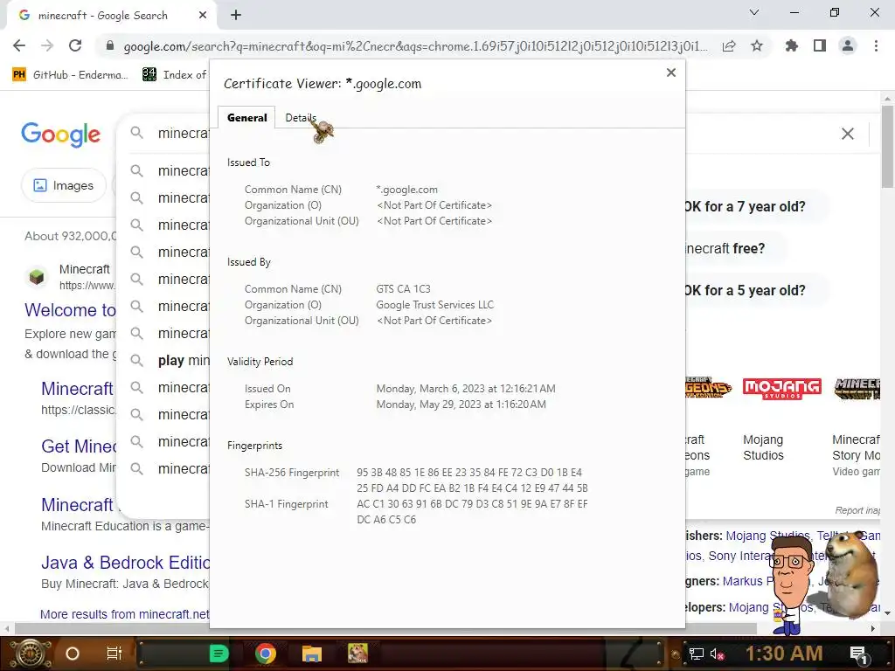Click the Minecraft Story Mode thumbnail
This screenshot has height=671, width=895.
pos(857,388)
